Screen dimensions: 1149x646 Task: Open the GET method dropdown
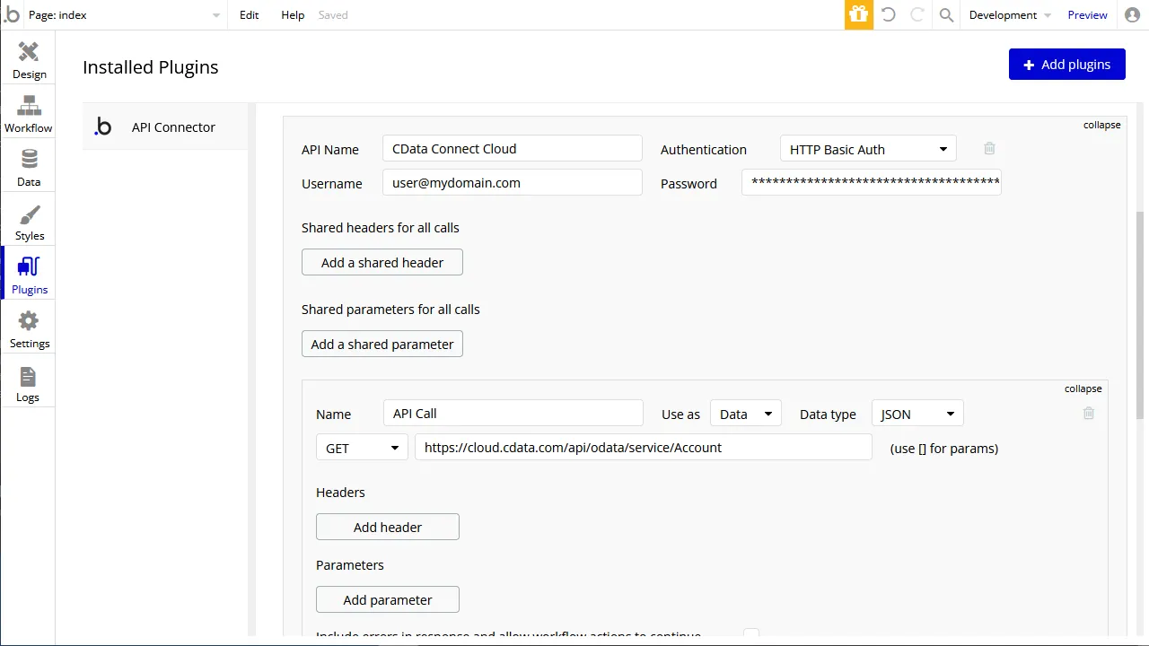click(361, 447)
